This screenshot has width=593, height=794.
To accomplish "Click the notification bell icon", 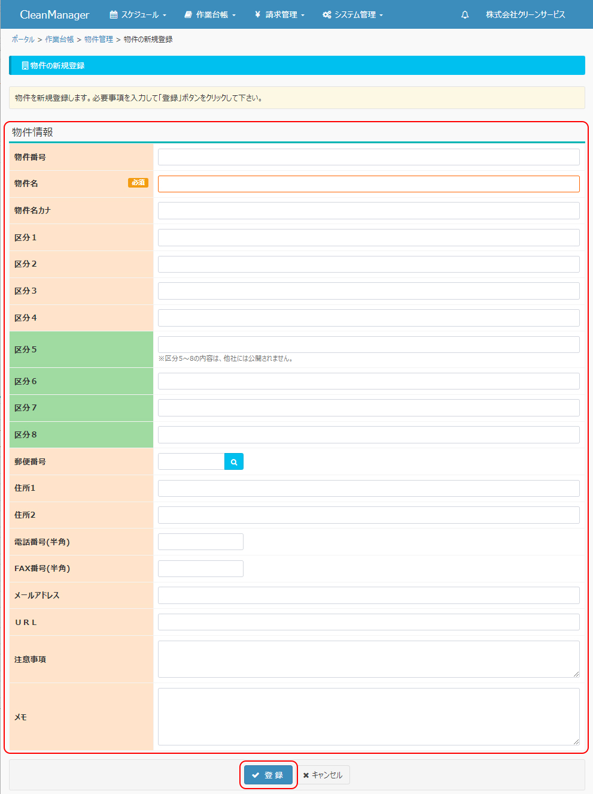I will pos(465,14).
